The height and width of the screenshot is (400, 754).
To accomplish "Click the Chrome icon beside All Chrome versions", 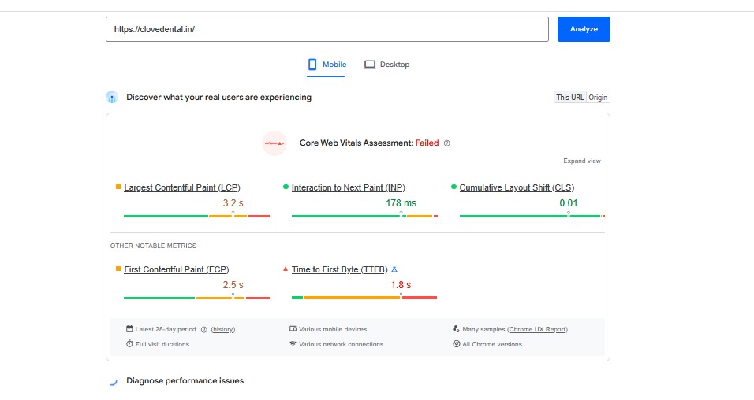I will pos(457,344).
